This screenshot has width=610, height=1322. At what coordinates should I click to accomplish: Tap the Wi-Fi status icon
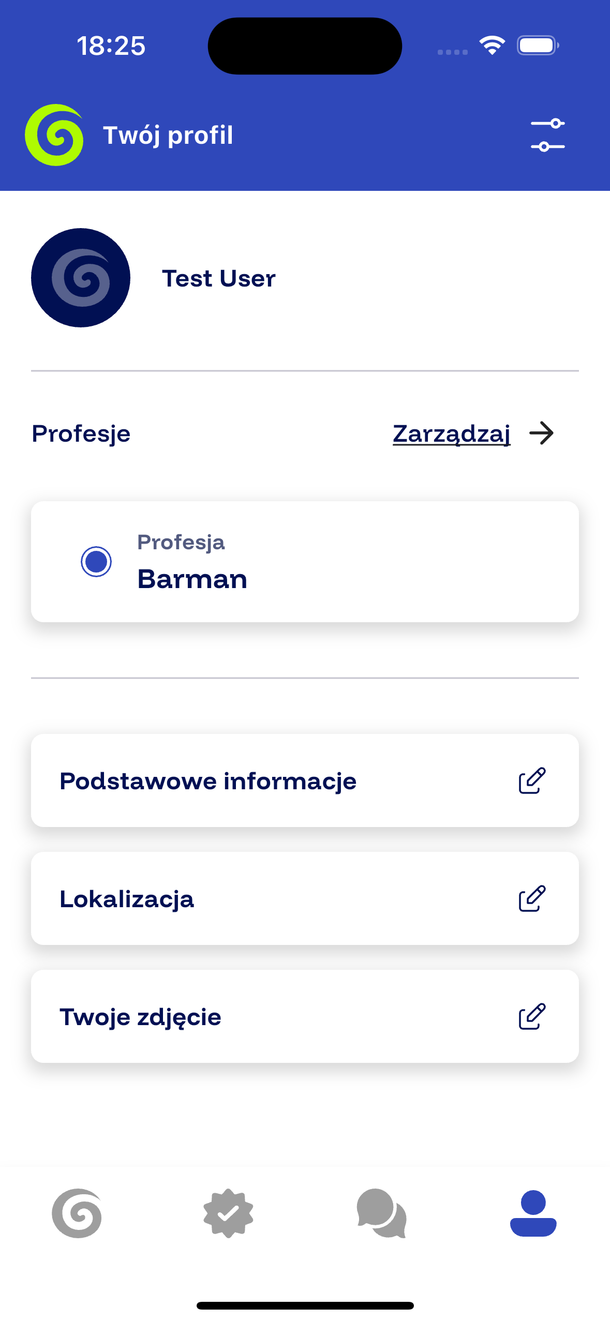tap(492, 46)
